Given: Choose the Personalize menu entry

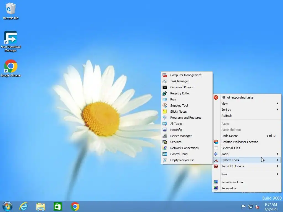Looking at the screenshot, I should 247,188.
